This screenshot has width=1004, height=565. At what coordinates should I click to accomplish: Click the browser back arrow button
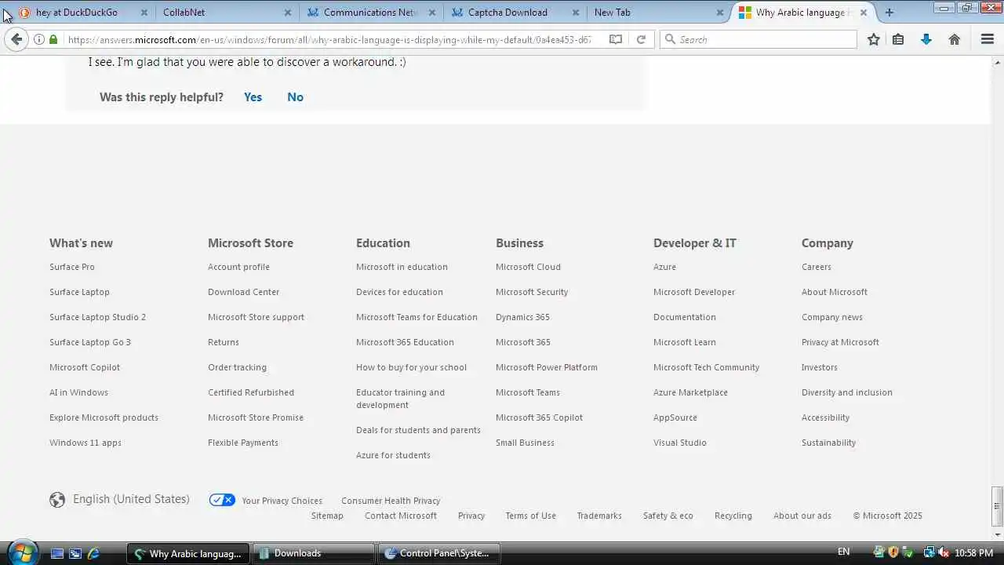[x=16, y=39]
